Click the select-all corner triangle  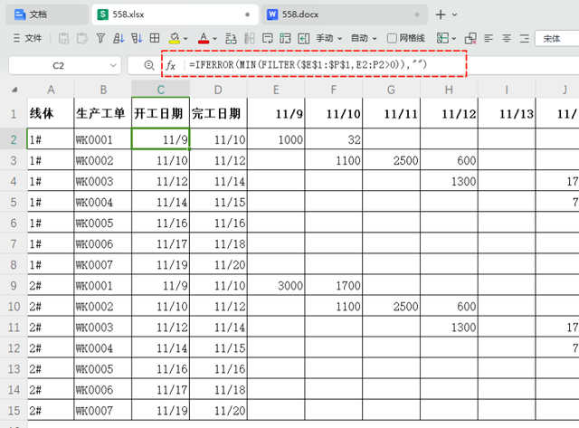[x=14, y=90]
